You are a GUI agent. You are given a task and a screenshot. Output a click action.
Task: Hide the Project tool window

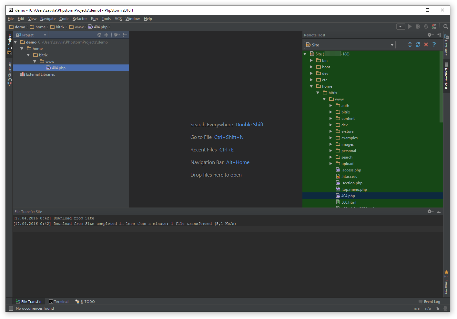[x=125, y=35]
